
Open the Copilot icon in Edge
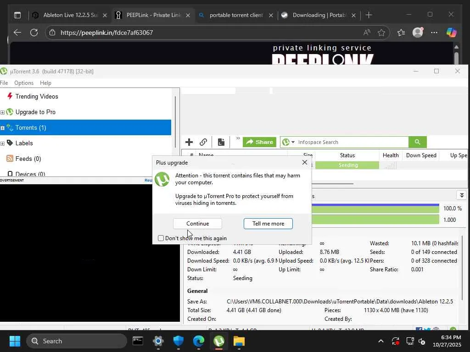pos(452,33)
